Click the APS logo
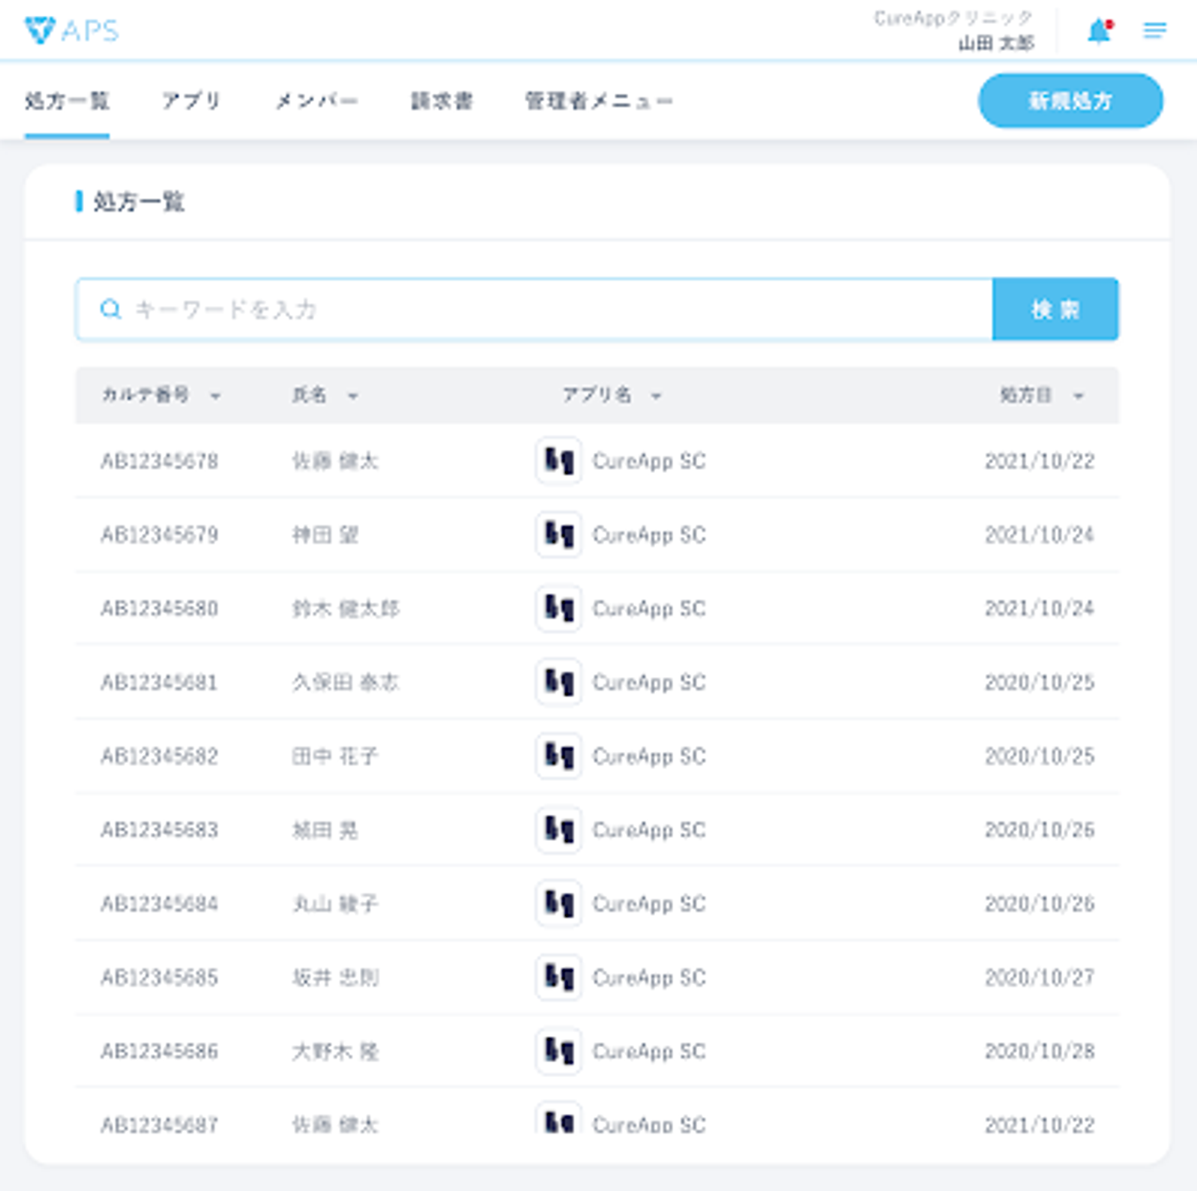Viewport: 1197px width, 1191px height. coord(71,31)
